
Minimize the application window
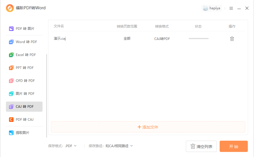pyautogui.click(x=239, y=8)
